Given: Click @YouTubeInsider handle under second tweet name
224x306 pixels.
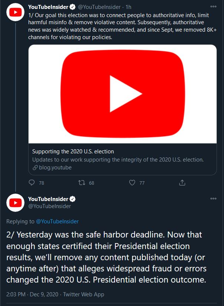Looking at the screenshot, I should (49, 206).
